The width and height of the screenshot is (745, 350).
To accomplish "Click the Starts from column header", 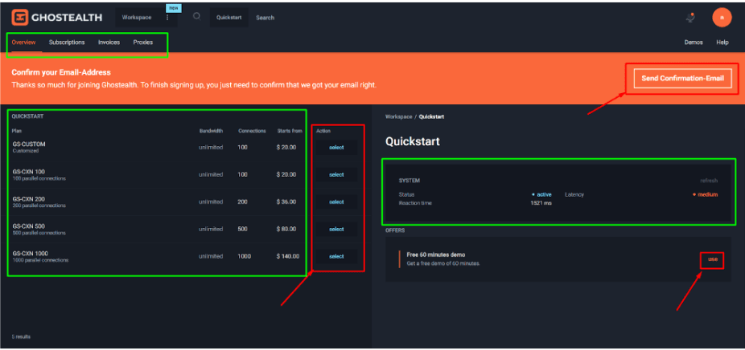I will (x=290, y=131).
